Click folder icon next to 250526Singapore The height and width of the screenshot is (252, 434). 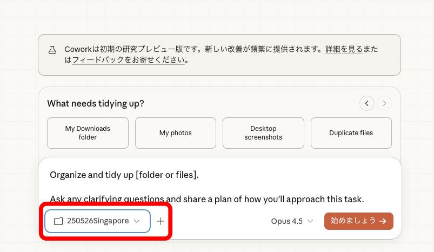click(58, 221)
